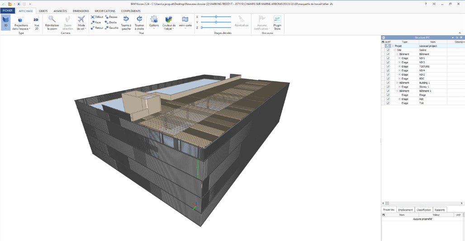Screen dimensions: 465x241
Task: Click the open folder quick access icon
Action: coord(10,4)
